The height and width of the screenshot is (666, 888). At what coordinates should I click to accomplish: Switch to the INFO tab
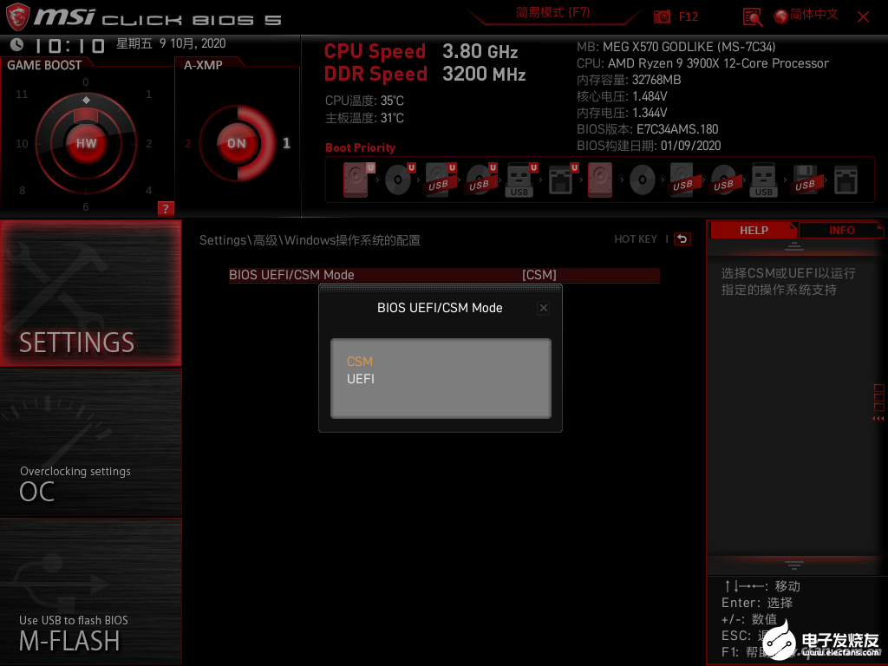841,231
